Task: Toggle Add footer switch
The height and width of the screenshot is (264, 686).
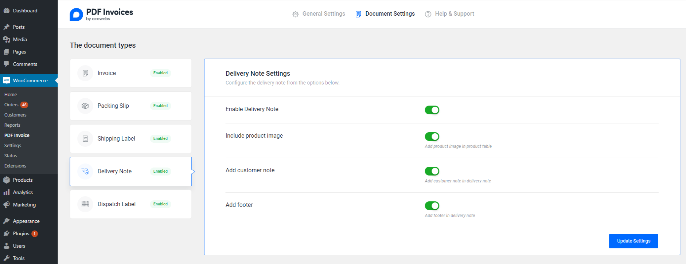Action: tap(432, 206)
